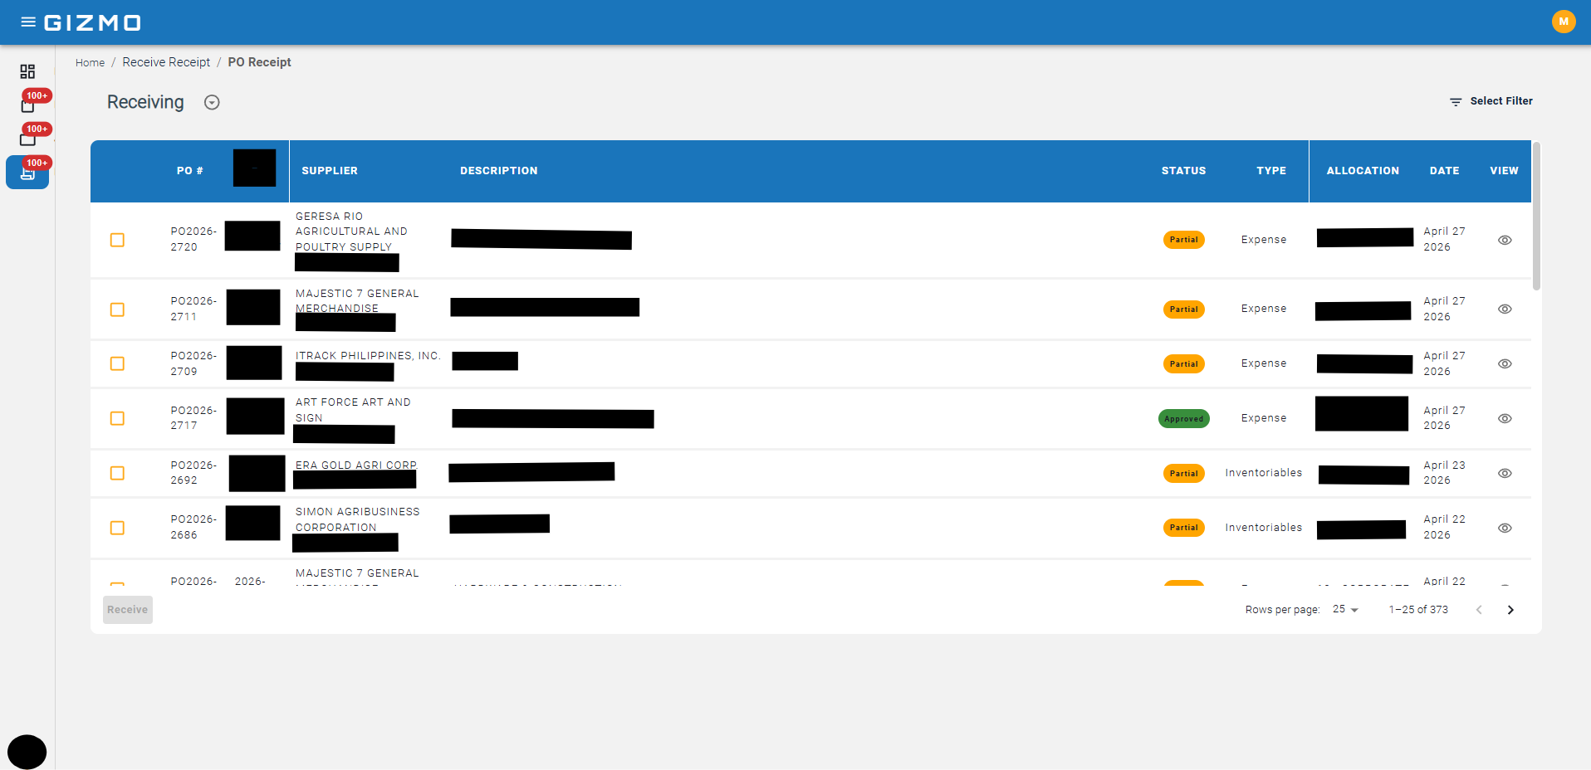This screenshot has height=770, width=1591.
Task: Tick the checkbox for PO2026-2717
Action: pyautogui.click(x=117, y=418)
